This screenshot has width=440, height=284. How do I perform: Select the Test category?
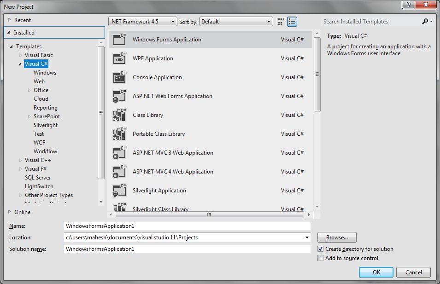tap(39, 134)
